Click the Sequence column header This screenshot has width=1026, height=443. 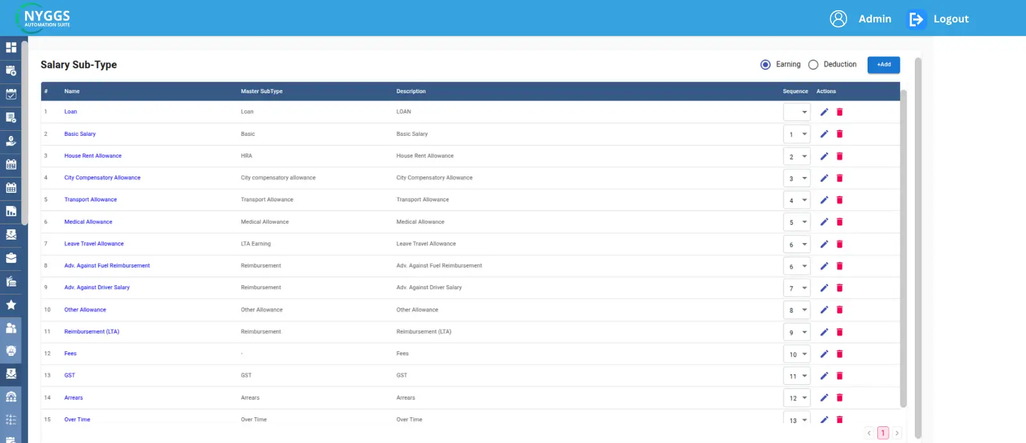(795, 91)
